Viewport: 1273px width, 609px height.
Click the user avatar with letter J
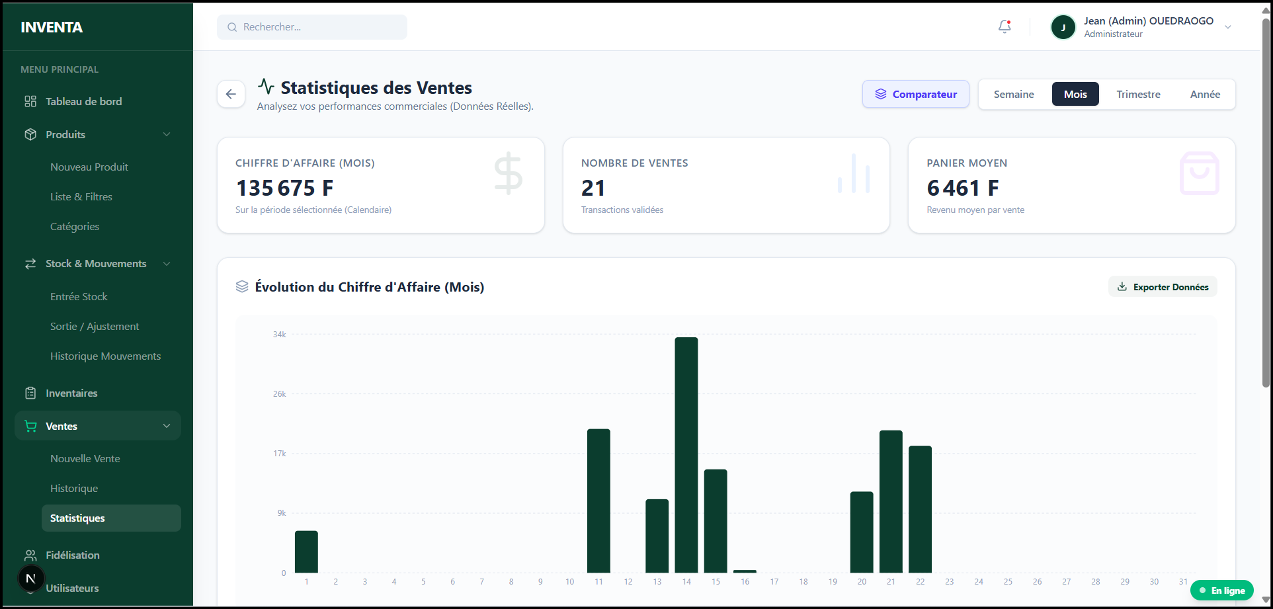[x=1063, y=27]
